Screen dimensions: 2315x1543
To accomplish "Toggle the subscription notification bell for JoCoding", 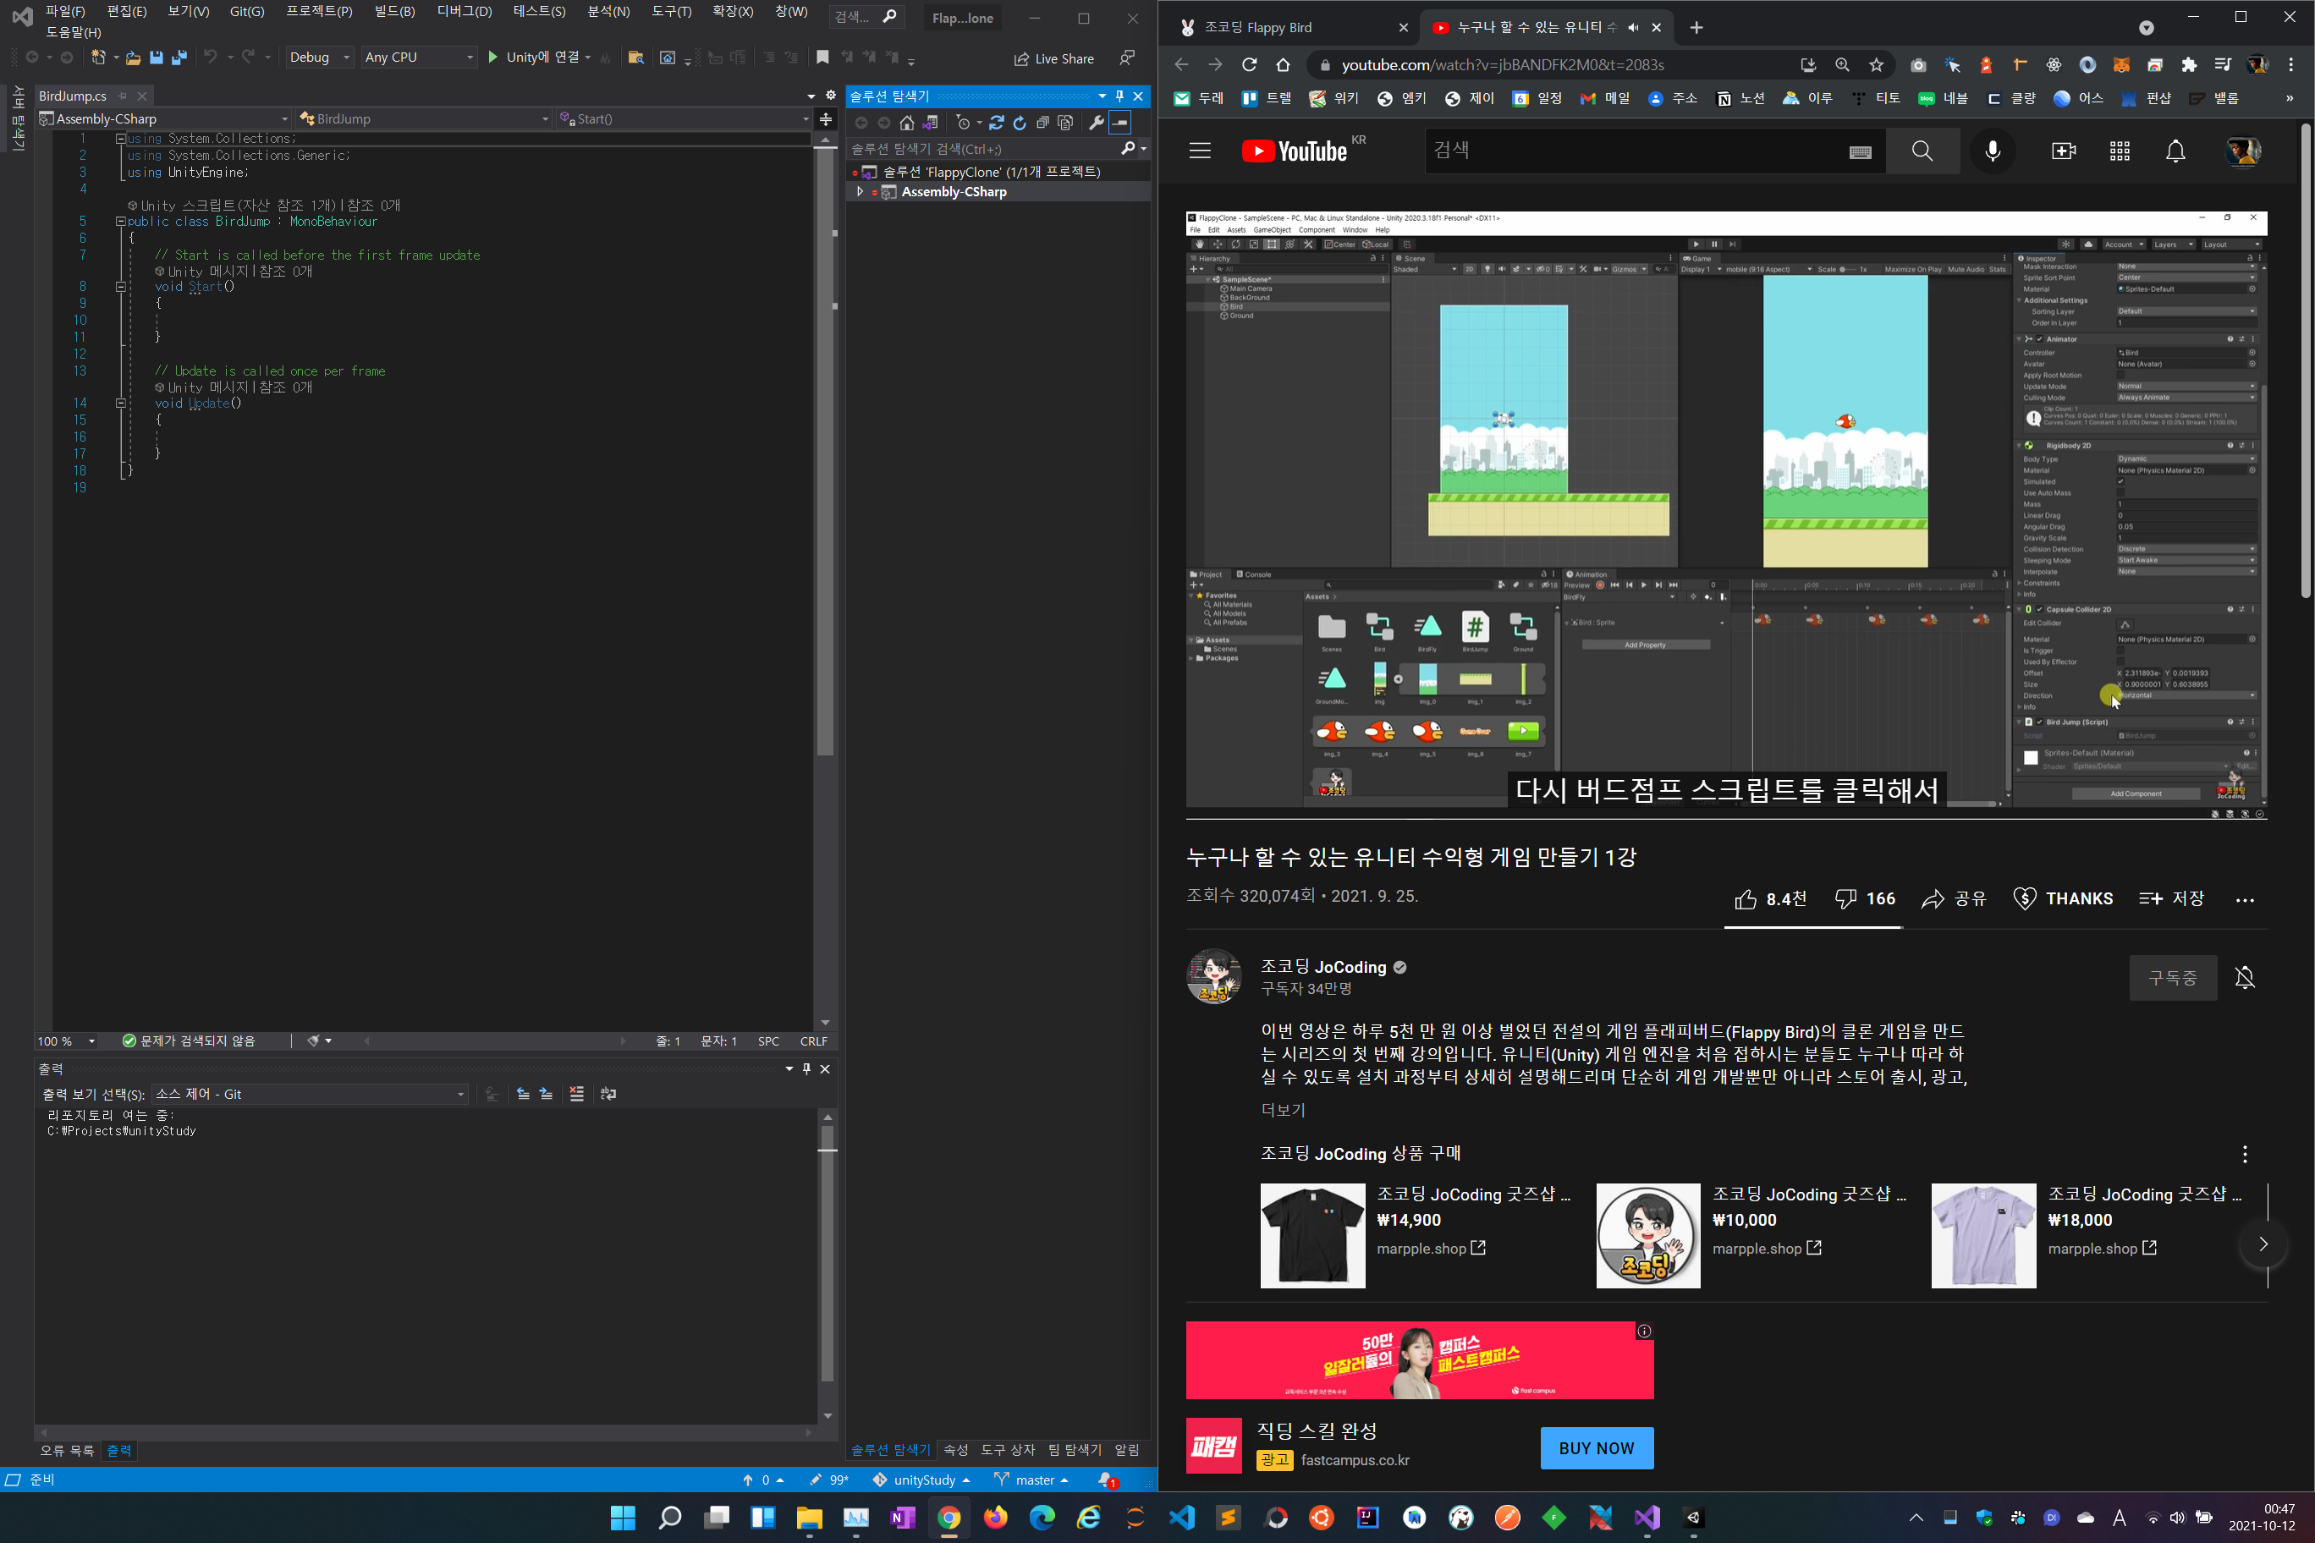I will [2245, 977].
